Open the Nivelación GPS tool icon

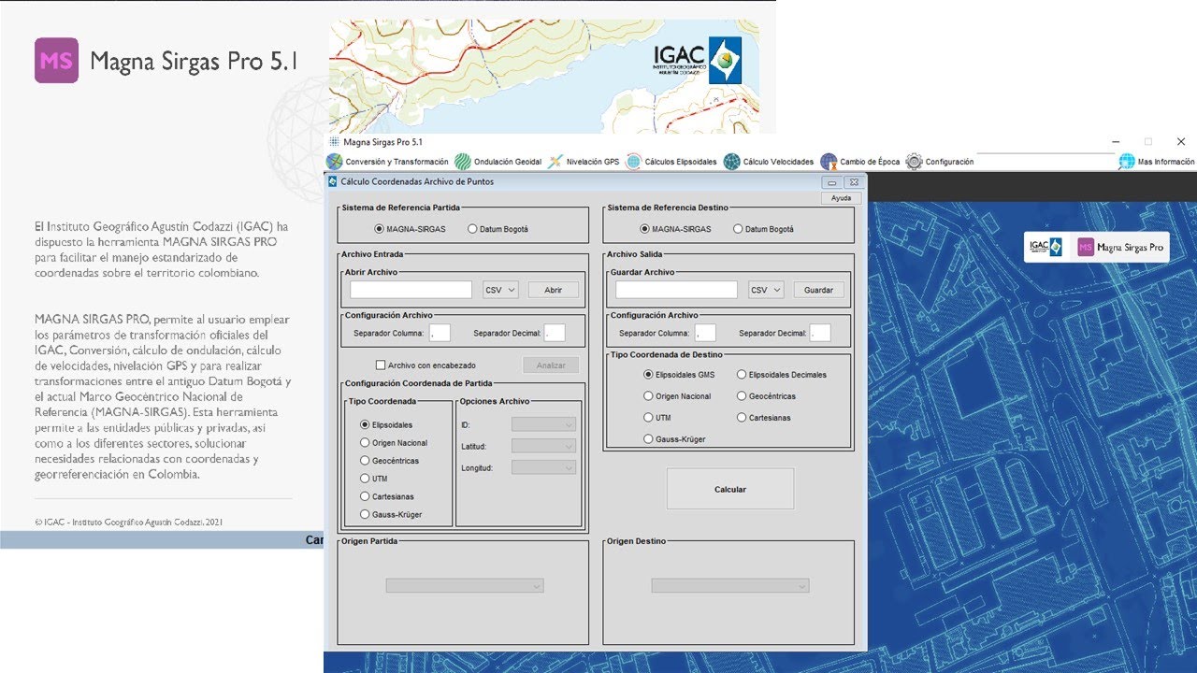[555, 162]
